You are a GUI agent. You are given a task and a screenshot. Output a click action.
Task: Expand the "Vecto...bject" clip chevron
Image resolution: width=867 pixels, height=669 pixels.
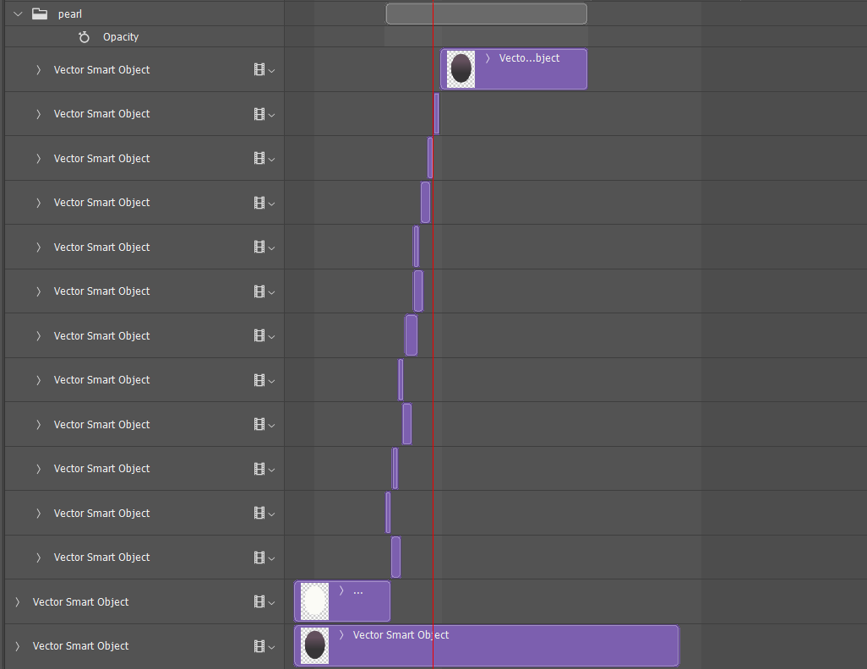tap(487, 58)
